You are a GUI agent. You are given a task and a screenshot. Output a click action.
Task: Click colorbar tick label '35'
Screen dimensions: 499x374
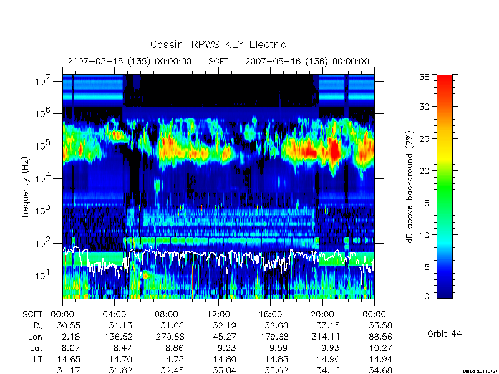pyautogui.click(x=424, y=77)
